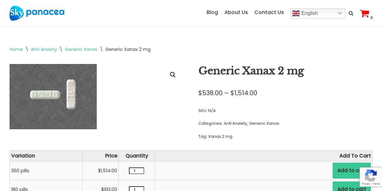
Task: Navigate to Anti Anxiety in the breadcrumb
Action: pos(44,49)
